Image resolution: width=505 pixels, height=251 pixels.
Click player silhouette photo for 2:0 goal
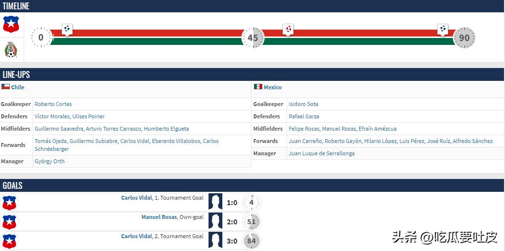(x=215, y=221)
